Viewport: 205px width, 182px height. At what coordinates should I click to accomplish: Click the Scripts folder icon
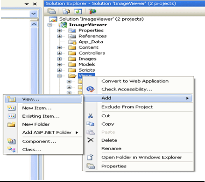click(x=72, y=70)
